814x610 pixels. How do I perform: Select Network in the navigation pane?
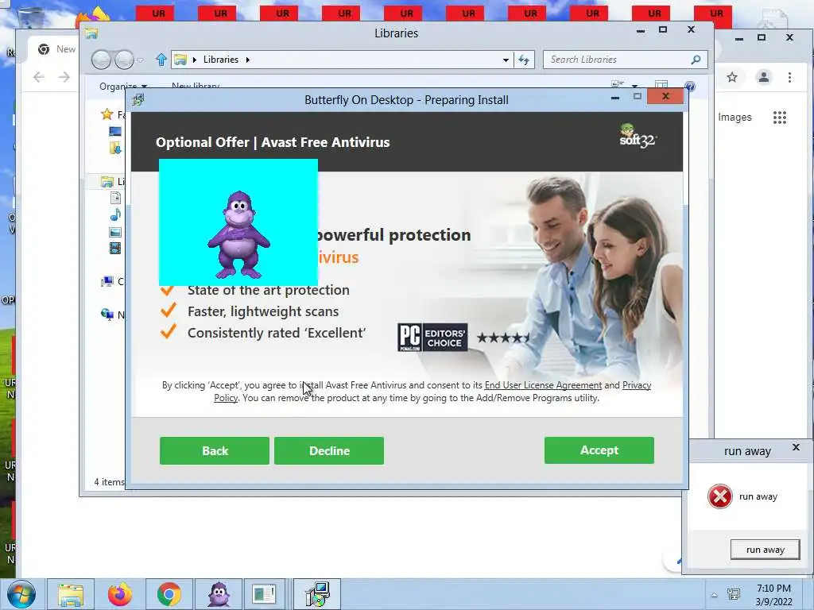(107, 315)
